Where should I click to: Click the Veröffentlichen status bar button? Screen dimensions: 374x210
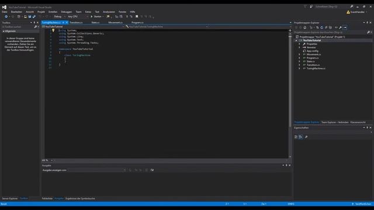[361, 204]
